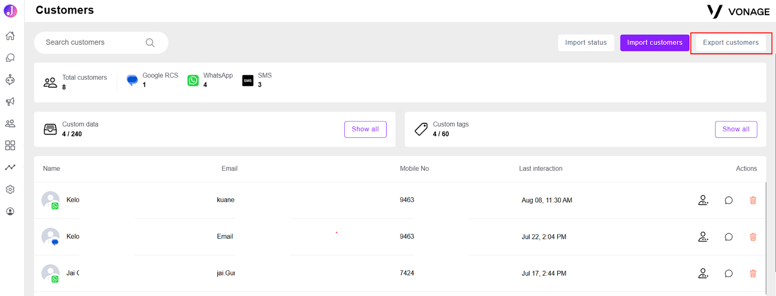Open the conversations chat icon in sidebar
The height and width of the screenshot is (296, 776).
click(x=10, y=58)
